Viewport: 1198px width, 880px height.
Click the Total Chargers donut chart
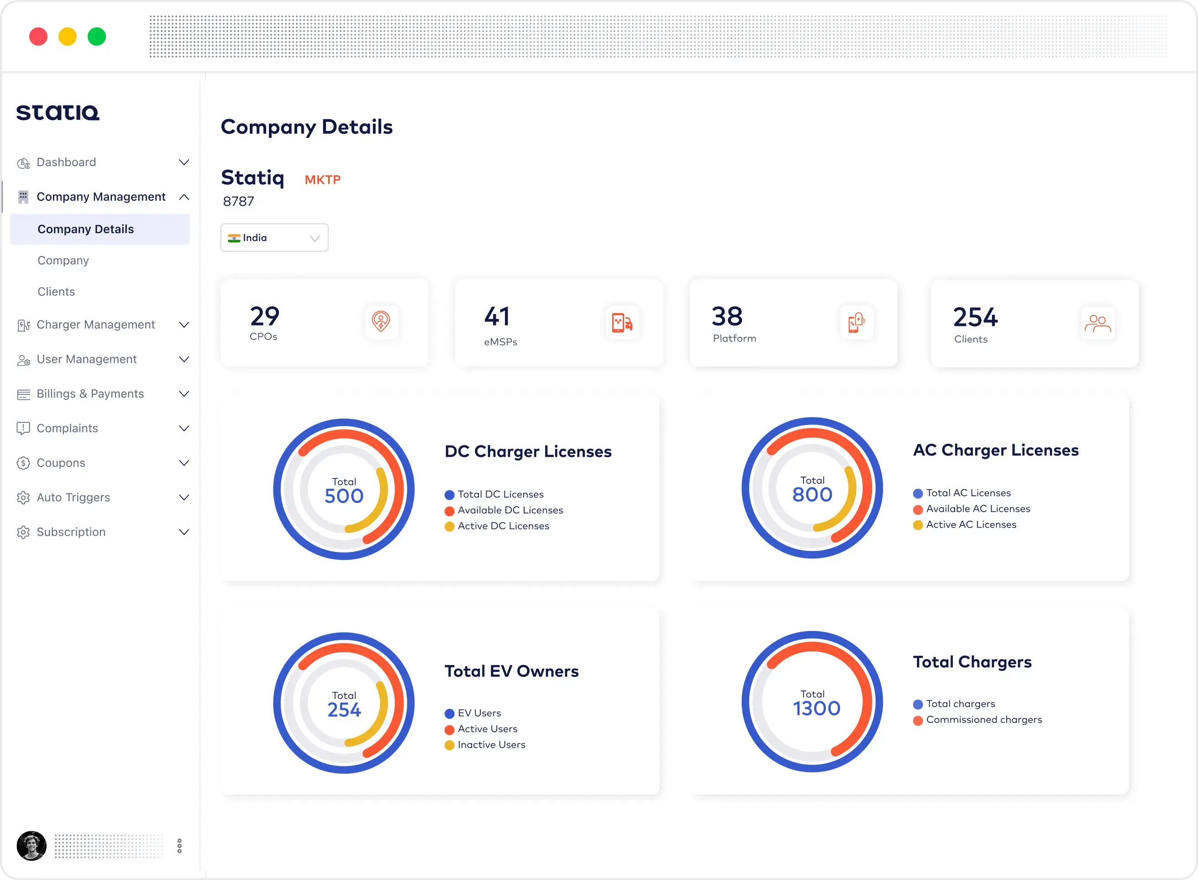812,702
